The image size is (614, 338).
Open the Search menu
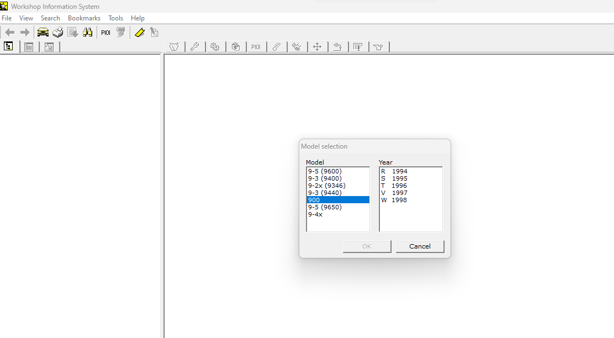point(50,18)
